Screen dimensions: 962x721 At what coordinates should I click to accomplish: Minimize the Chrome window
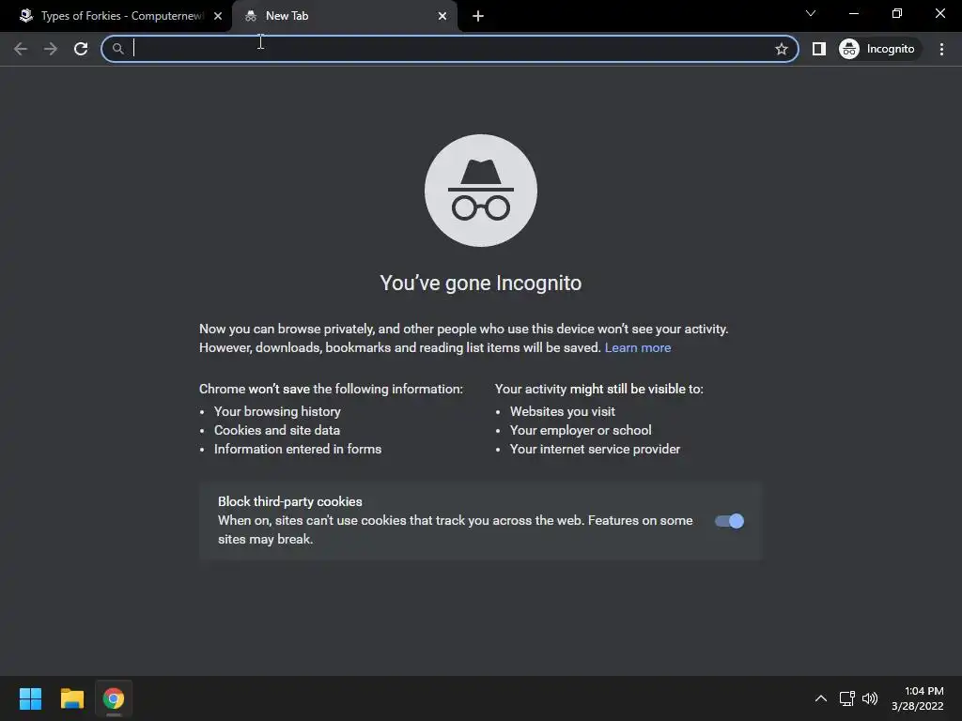(853, 13)
